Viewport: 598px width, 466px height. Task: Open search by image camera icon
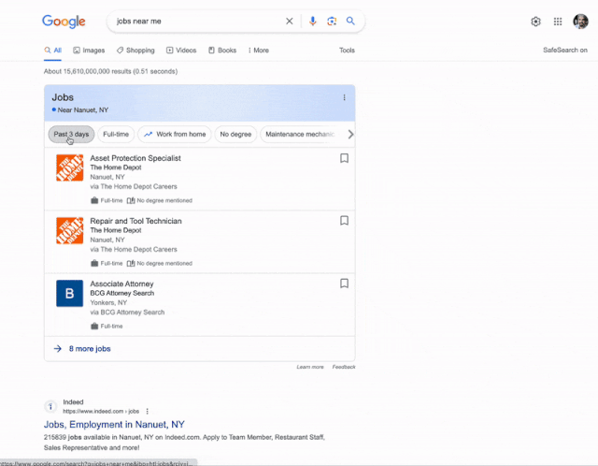pos(332,21)
